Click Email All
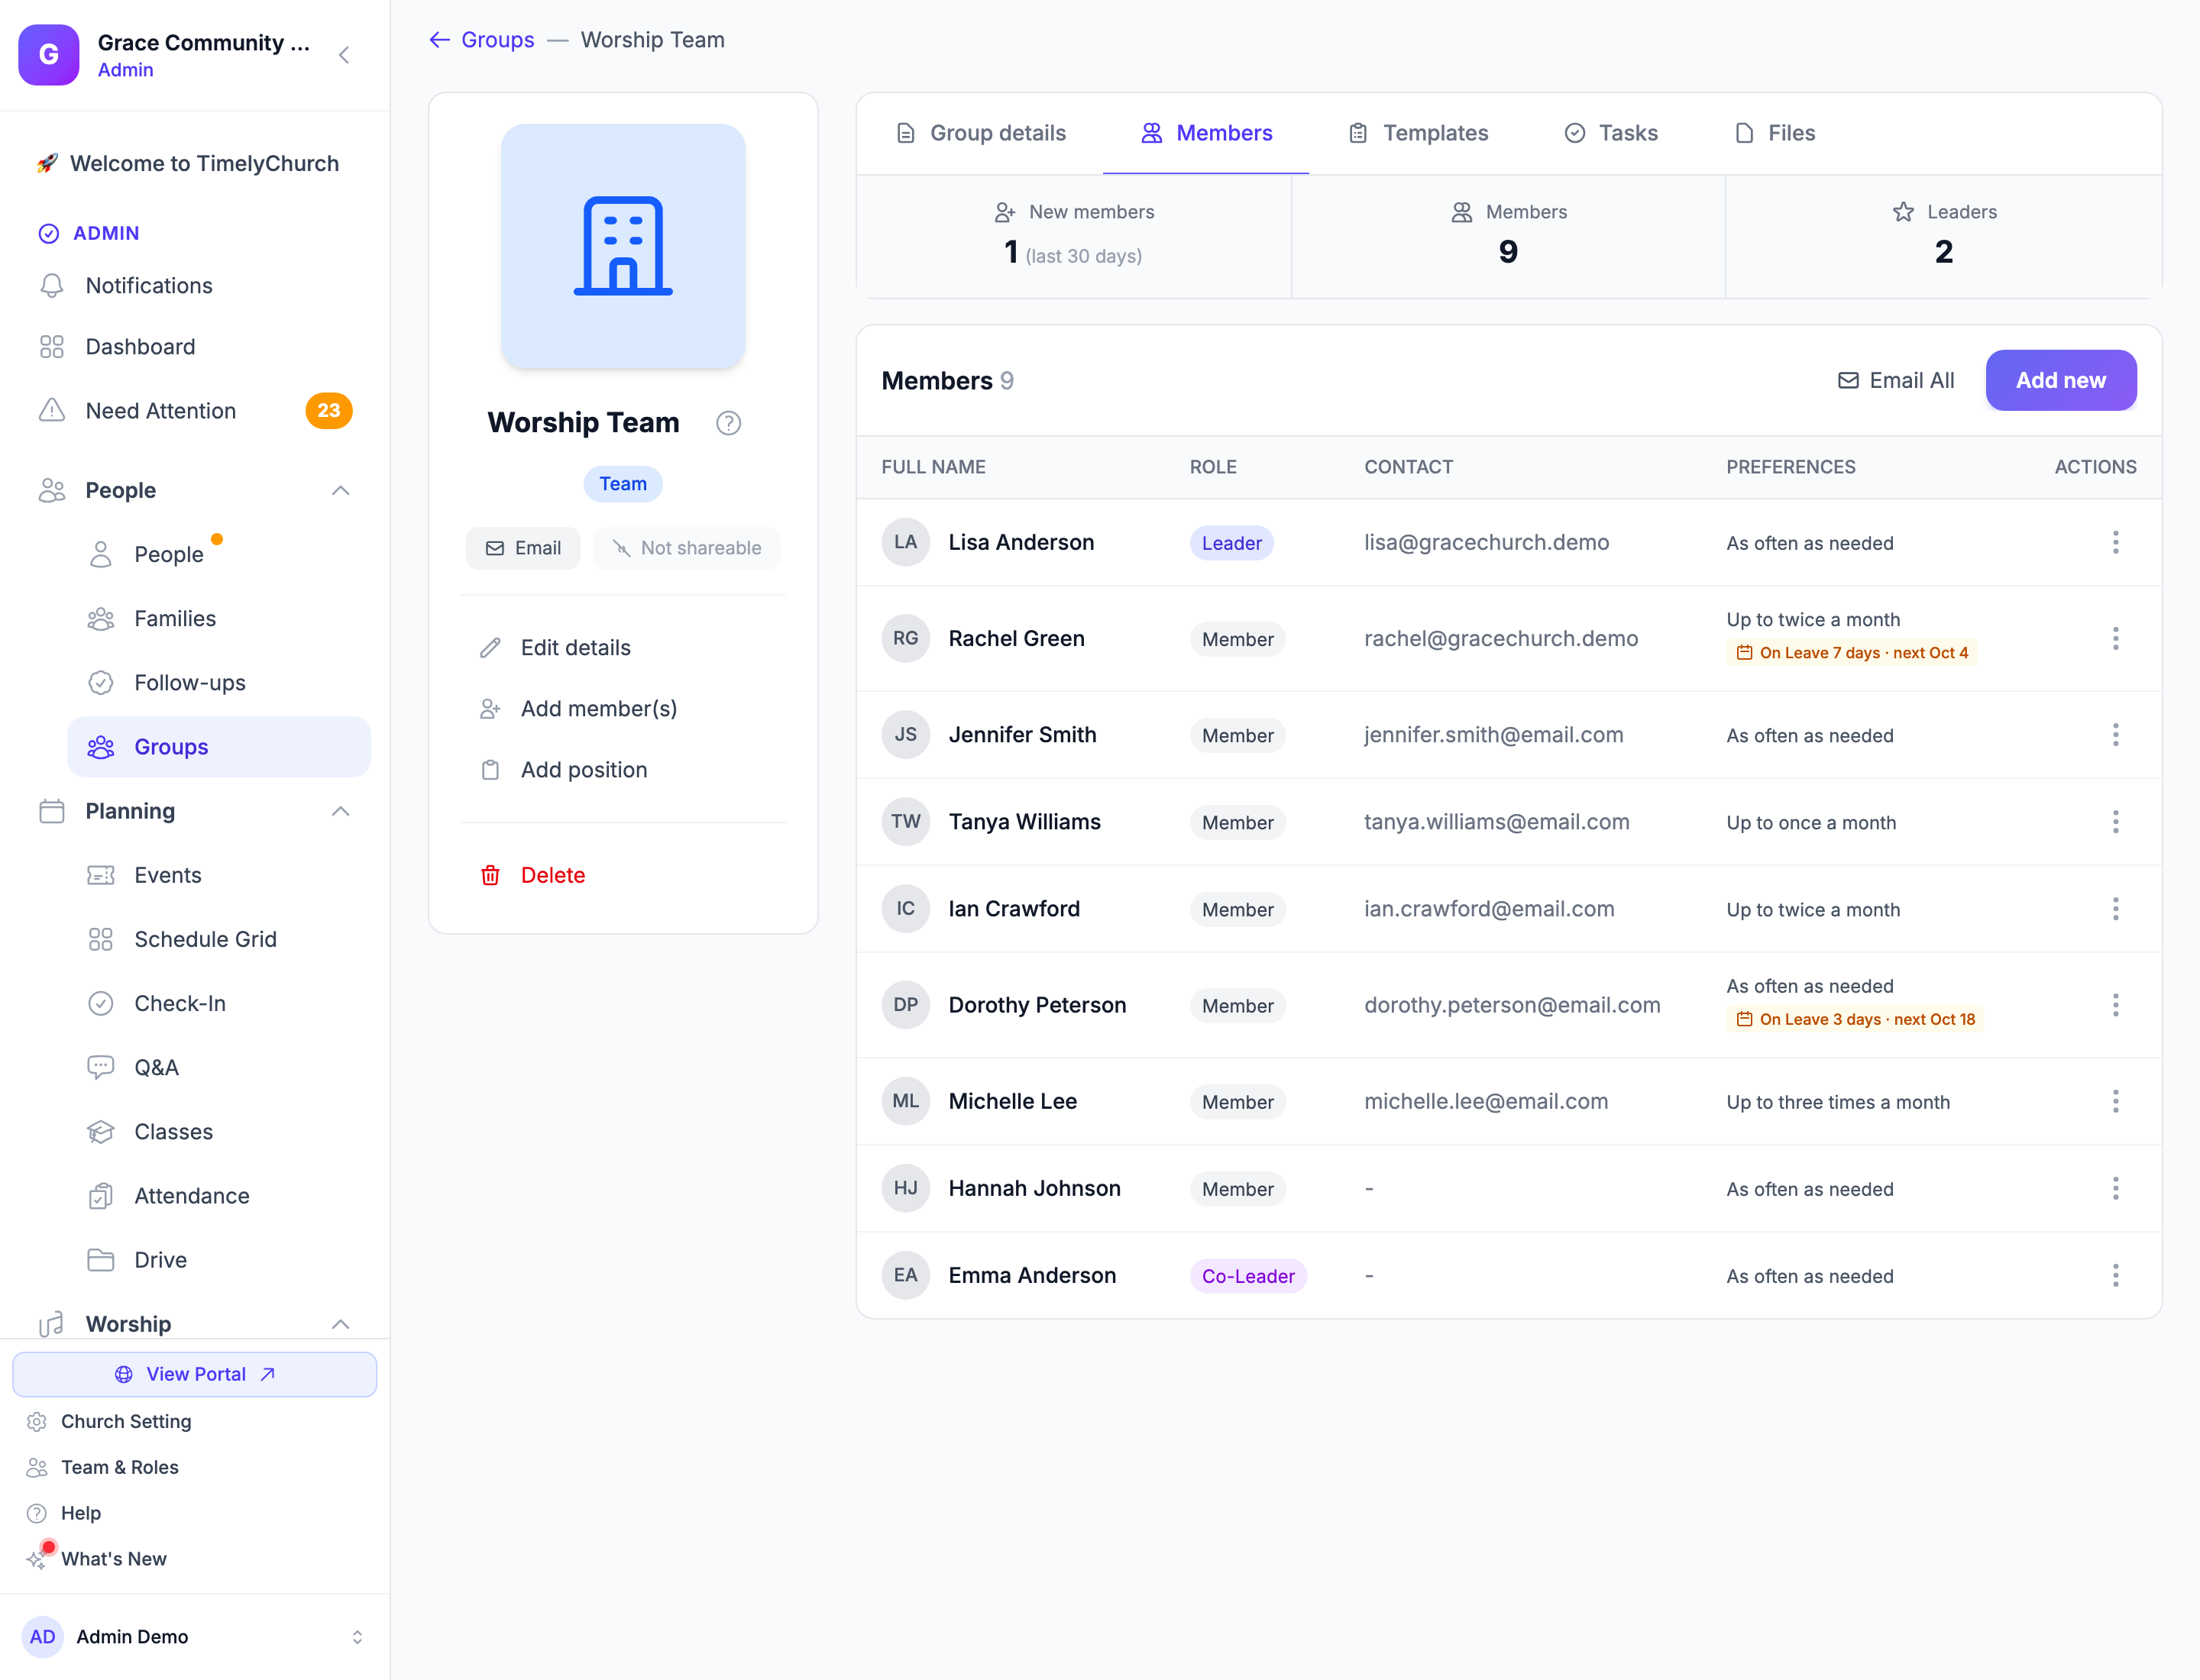Image resolution: width=2200 pixels, height=1680 pixels. pyautogui.click(x=1895, y=380)
